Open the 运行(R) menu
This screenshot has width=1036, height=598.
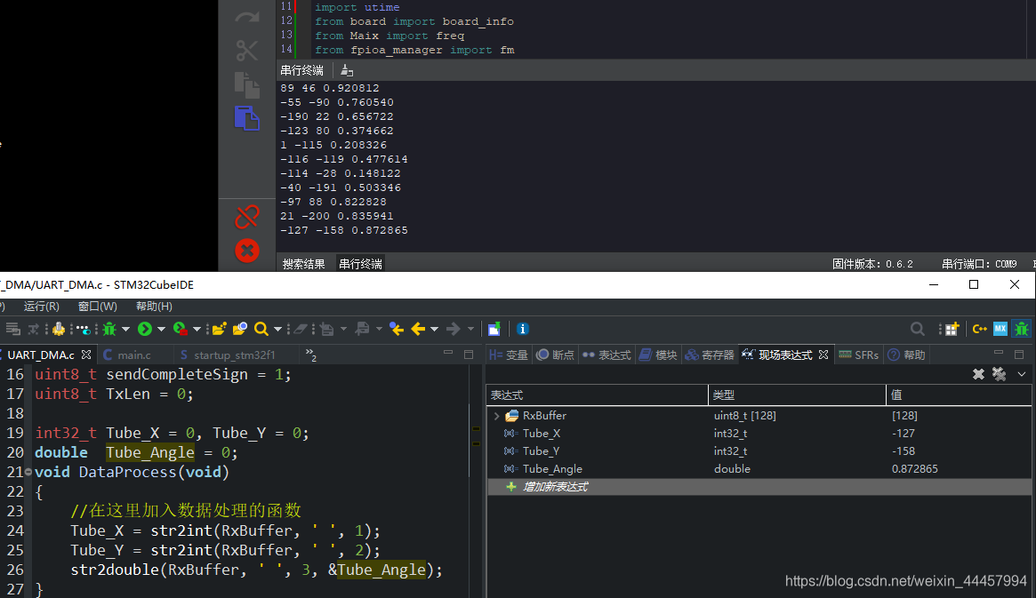(x=42, y=307)
